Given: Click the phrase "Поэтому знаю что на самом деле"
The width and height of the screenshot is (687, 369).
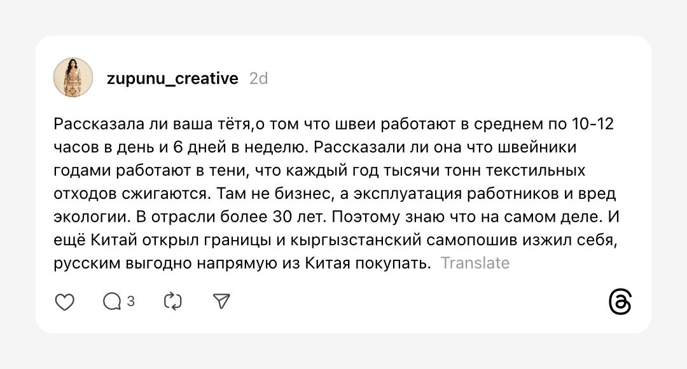Looking at the screenshot, I should point(466,217).
